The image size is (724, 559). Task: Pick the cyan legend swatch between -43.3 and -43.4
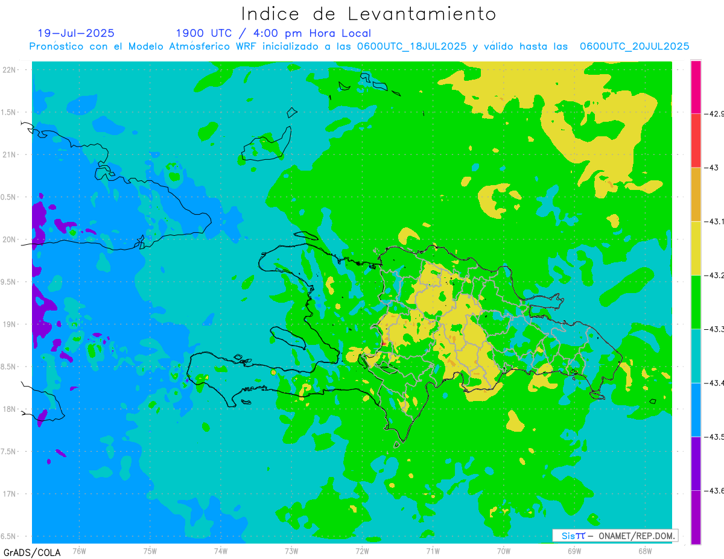pyautogui.click(x=696, y=356)
